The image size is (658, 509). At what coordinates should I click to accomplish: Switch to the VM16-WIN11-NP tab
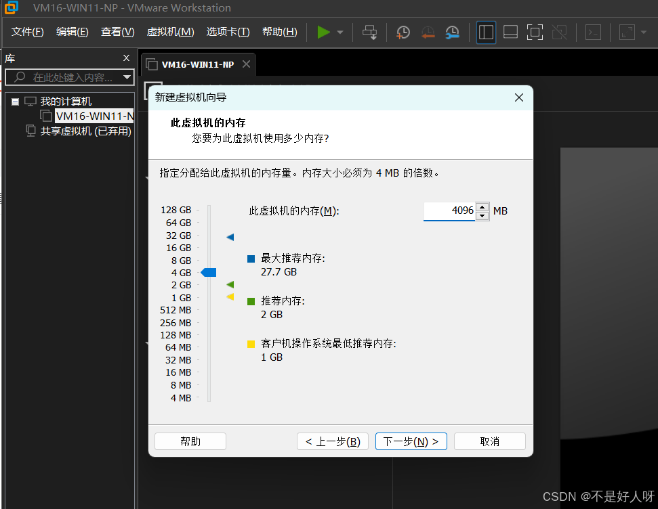tap(198, 64)
